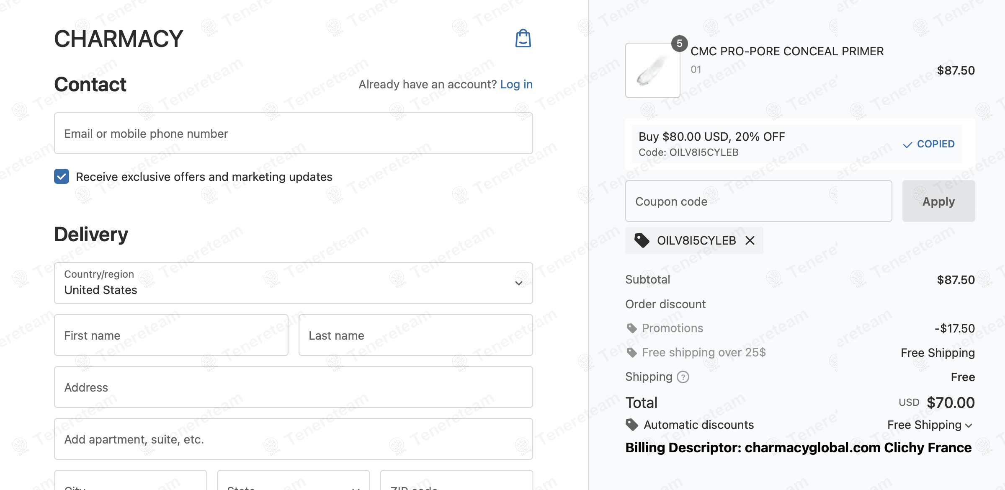Uncheck Receive exclusive offers and marketing updates
The image size is (1005, 490).
(62, 176)
